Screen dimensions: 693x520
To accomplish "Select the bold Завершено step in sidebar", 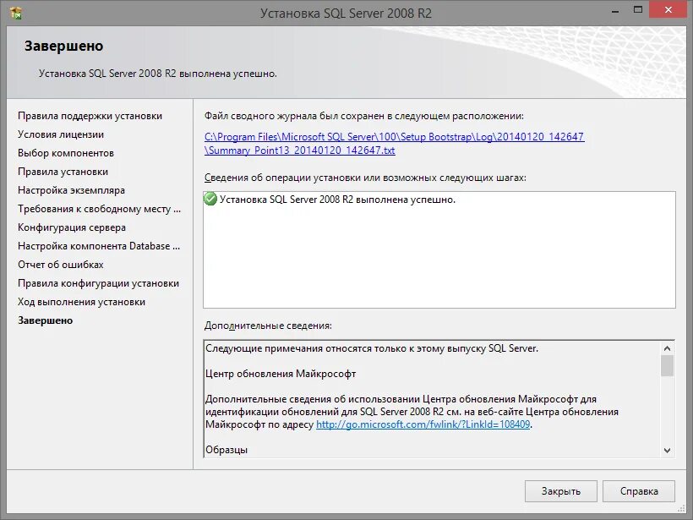I will click(45, 320).
